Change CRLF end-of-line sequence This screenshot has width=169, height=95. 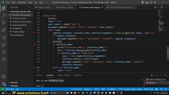(103, 89)
